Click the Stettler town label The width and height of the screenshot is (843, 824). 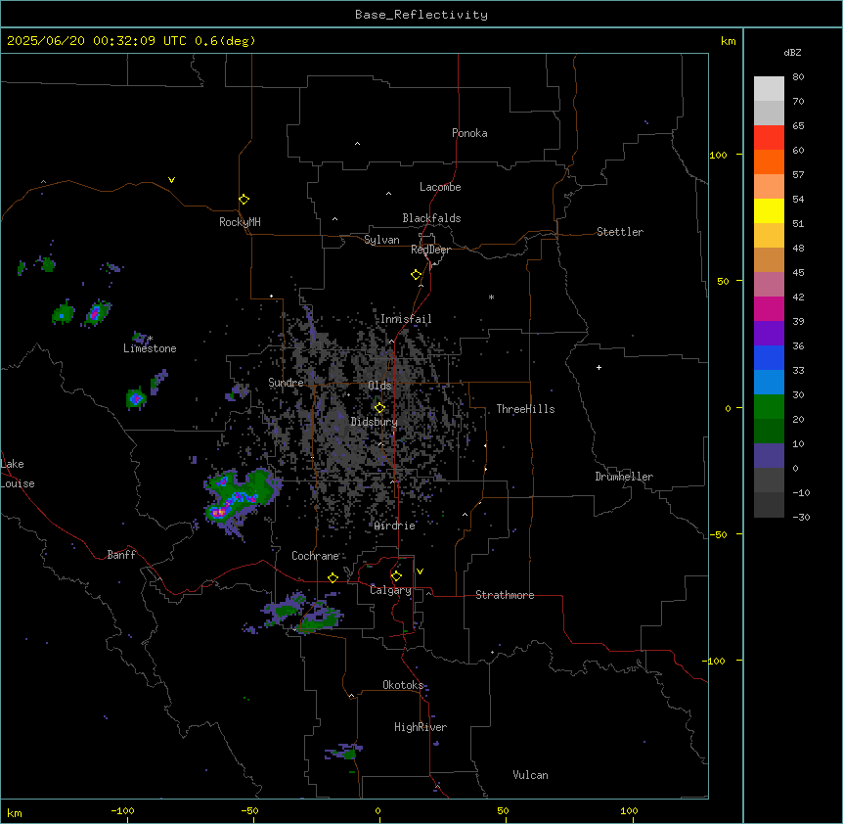(x=620, y=232)
